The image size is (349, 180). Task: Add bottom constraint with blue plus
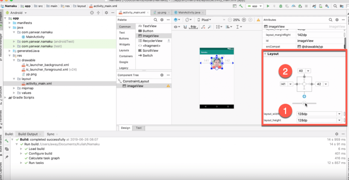click(304, 97)
